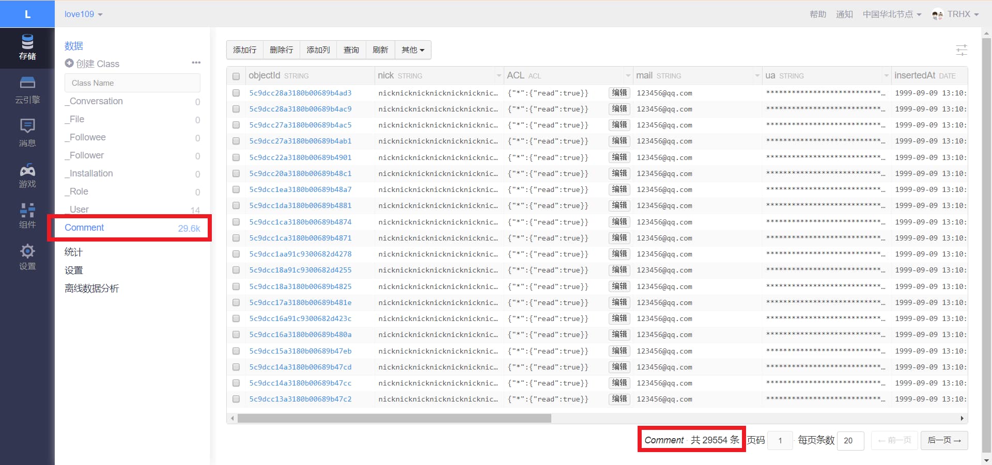This screenshot has width=992, height=465.
Task: Toggle the select-all header checkbox
Action: [236, 76]
